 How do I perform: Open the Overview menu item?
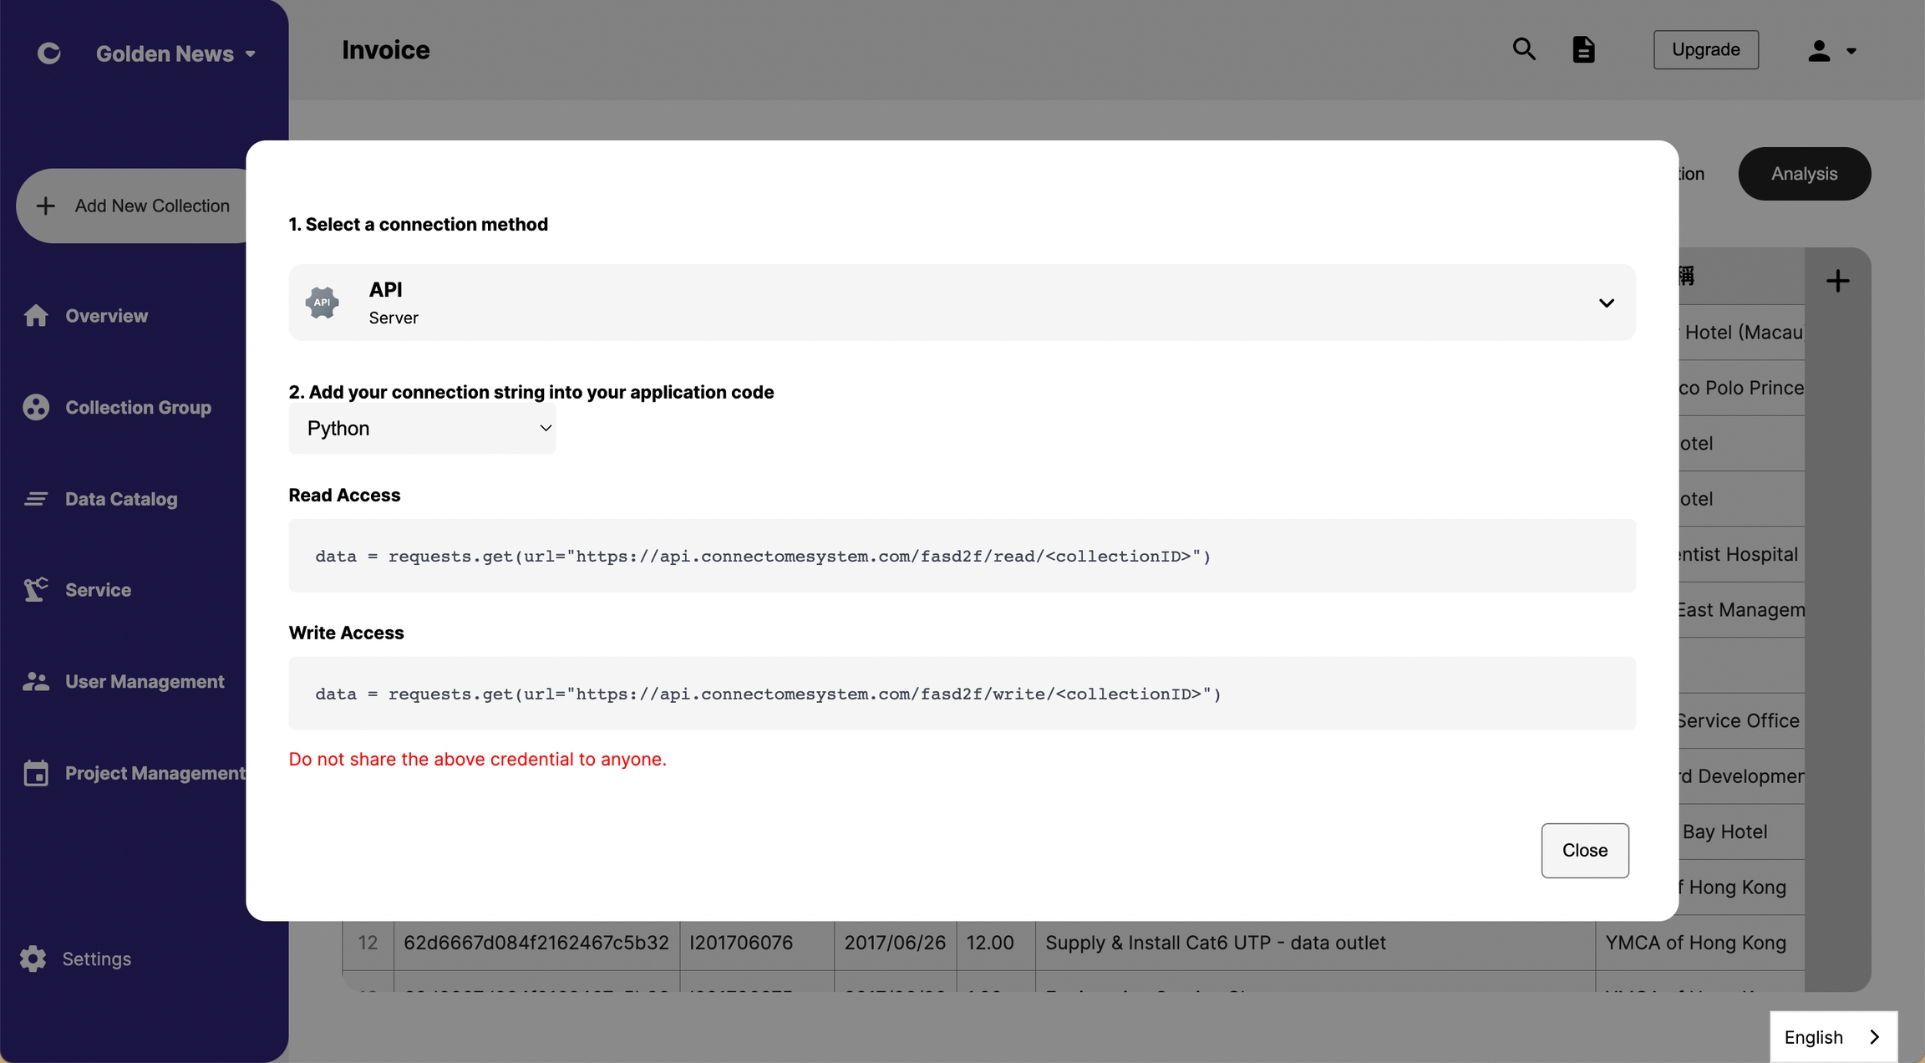[106, 315]
